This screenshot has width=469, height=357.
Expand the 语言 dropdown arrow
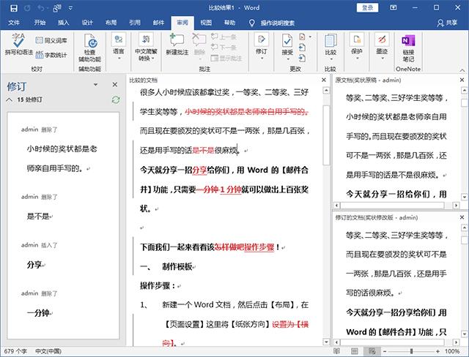[119, 59]
